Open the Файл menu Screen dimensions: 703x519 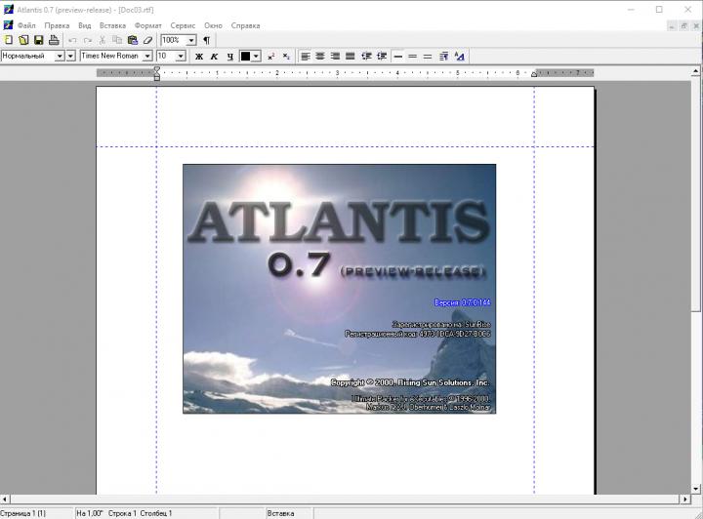point(26,25)
